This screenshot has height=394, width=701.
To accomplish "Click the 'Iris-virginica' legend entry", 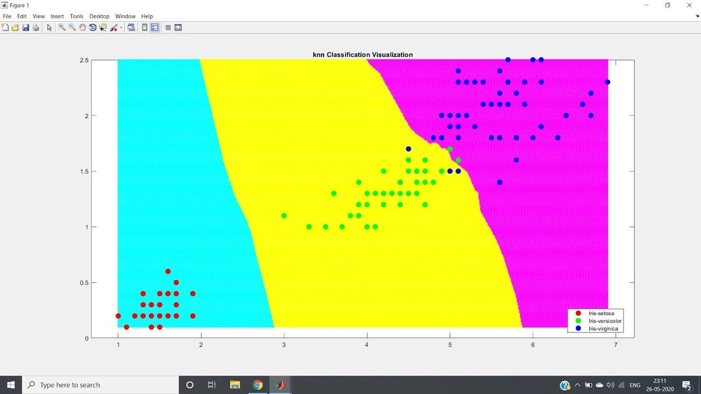I will point(604,328).
